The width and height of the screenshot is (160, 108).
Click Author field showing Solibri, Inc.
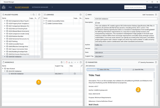(126, 45)
